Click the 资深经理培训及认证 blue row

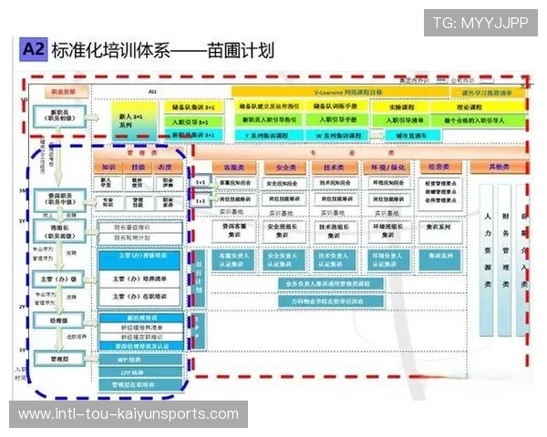pyautogui.click(x=141, y=346)
